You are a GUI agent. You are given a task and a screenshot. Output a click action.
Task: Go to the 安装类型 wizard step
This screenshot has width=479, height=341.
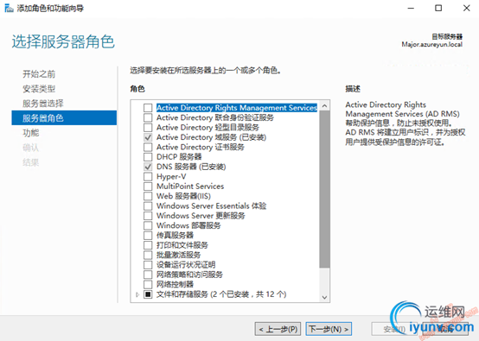coord(39,89)
